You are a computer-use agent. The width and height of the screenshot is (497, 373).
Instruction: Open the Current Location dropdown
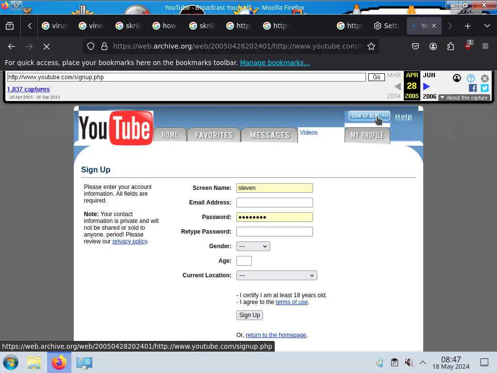[277, 275]
